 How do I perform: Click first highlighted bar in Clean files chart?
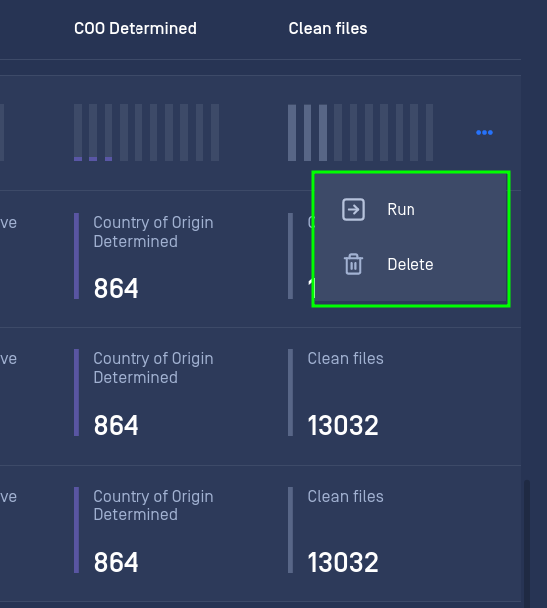coord(292,132)
